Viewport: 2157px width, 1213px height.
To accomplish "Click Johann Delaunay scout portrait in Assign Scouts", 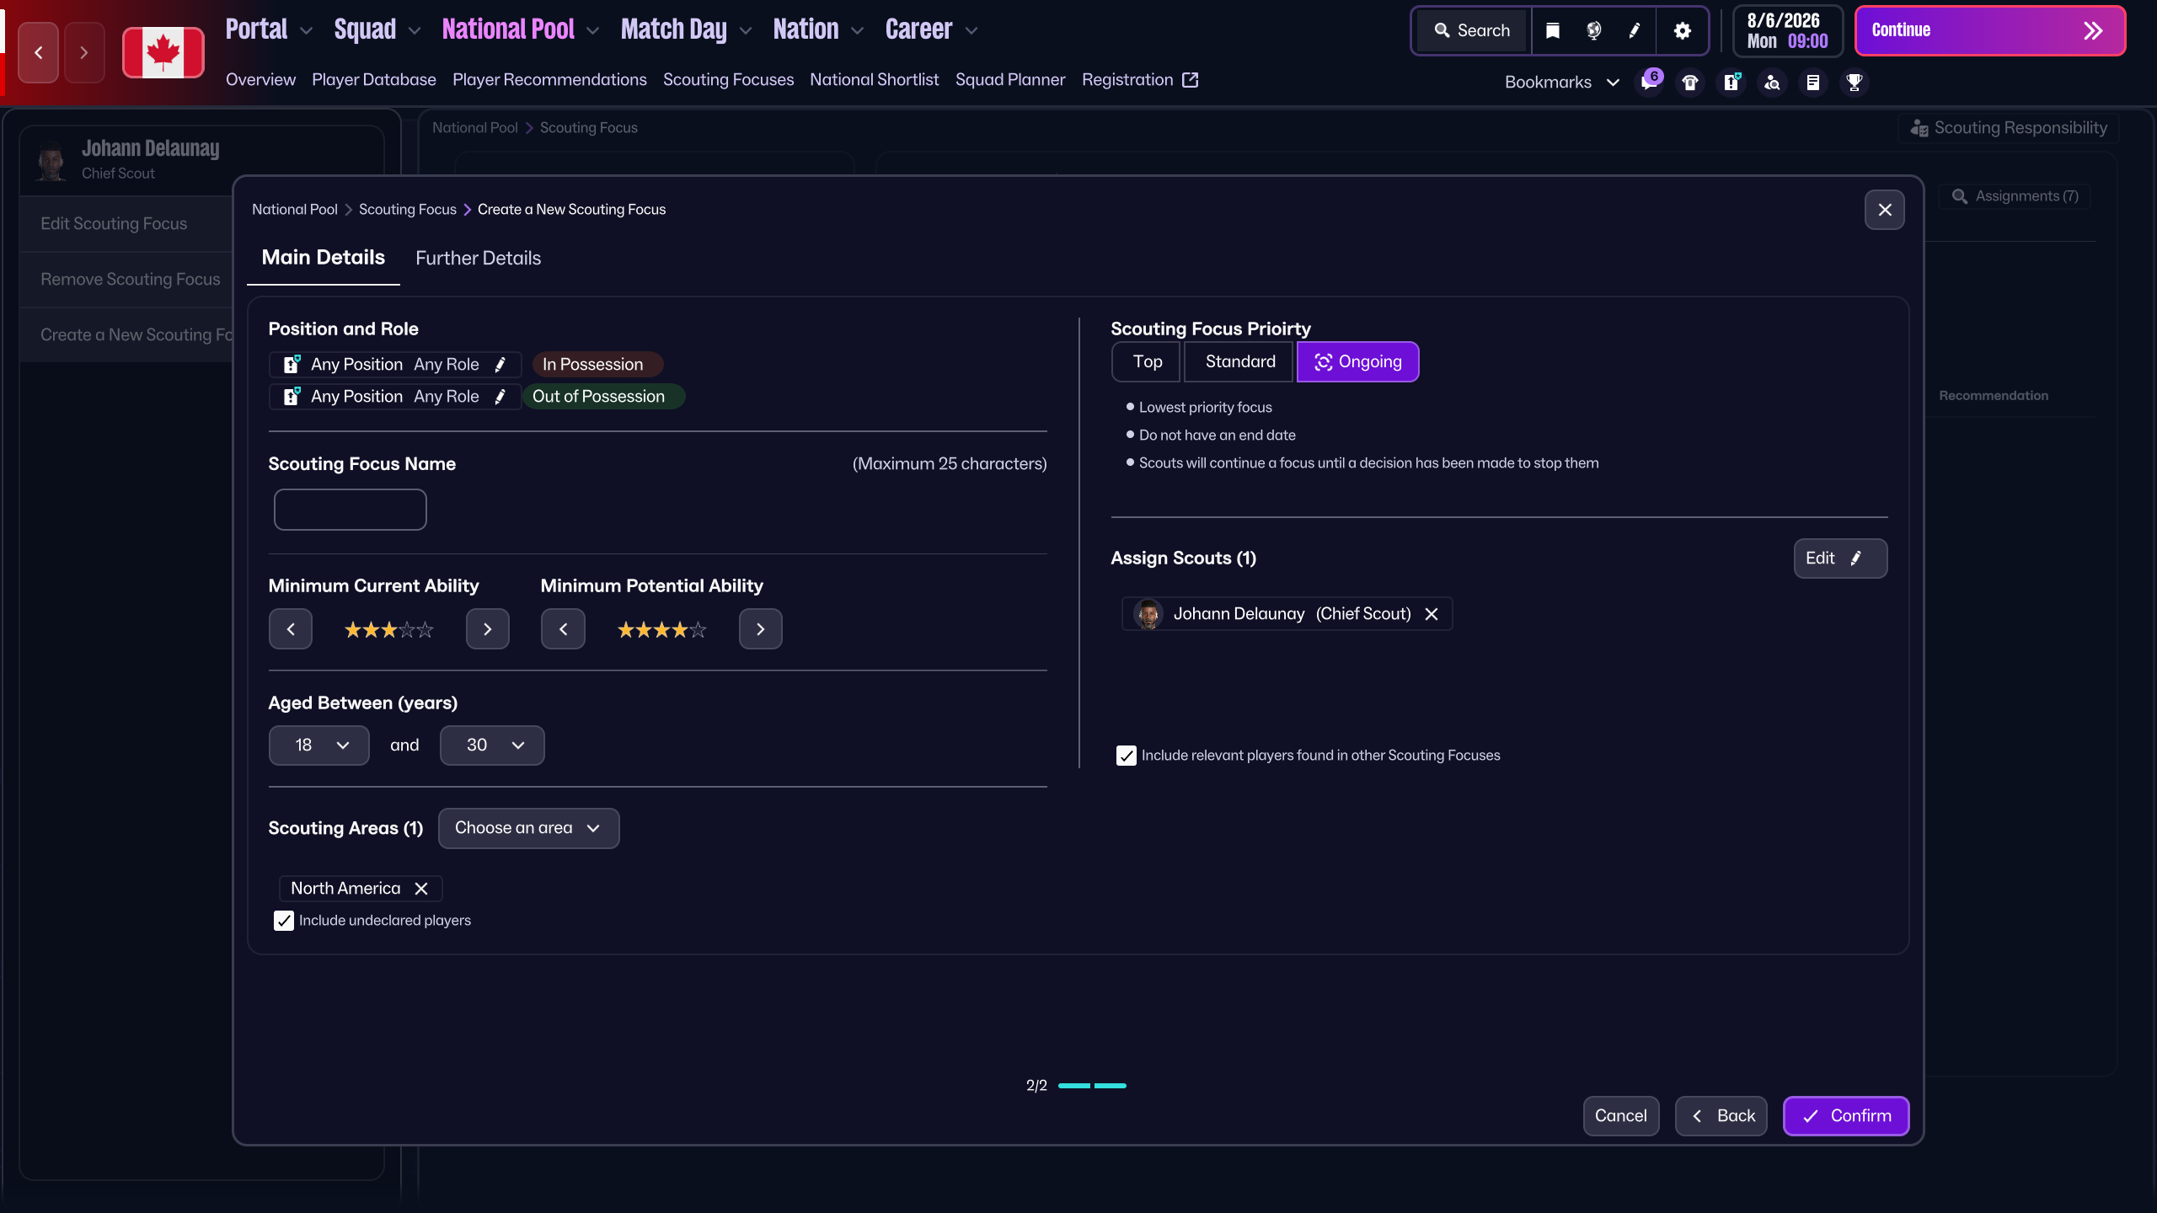I will 1147,614.
